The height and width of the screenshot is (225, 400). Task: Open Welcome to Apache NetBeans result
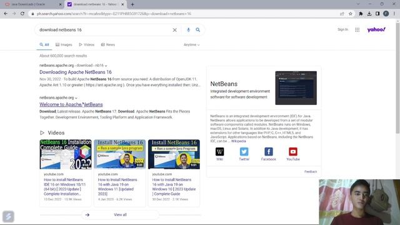(71, 104)
